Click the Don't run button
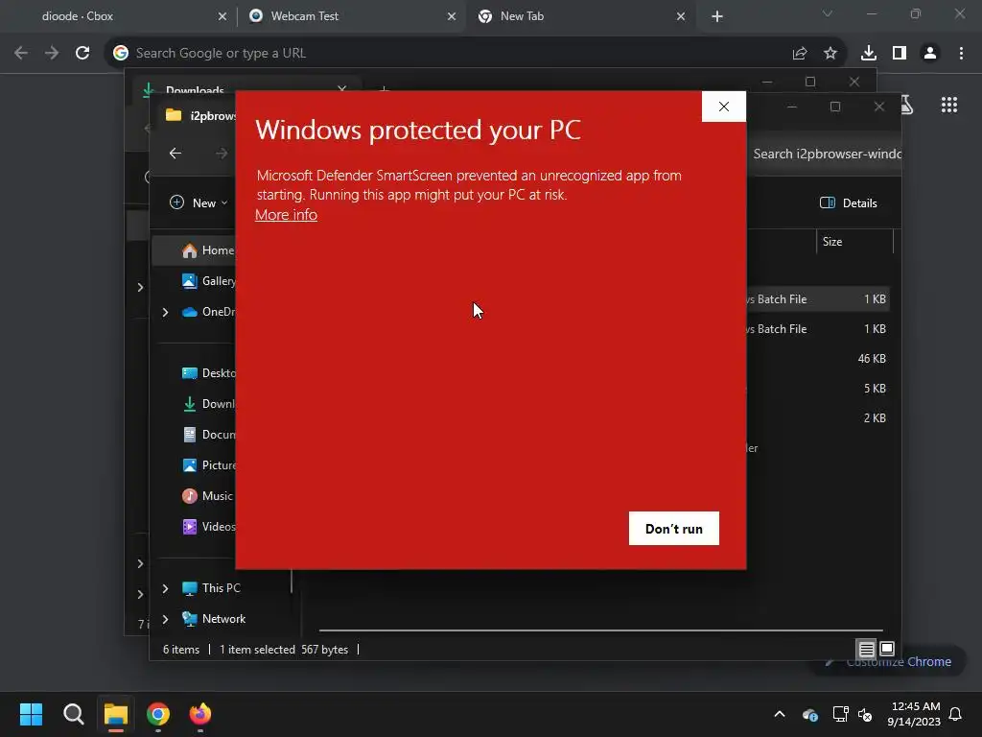Viewport: 982px width, 737px height. (x=674, y=529)
